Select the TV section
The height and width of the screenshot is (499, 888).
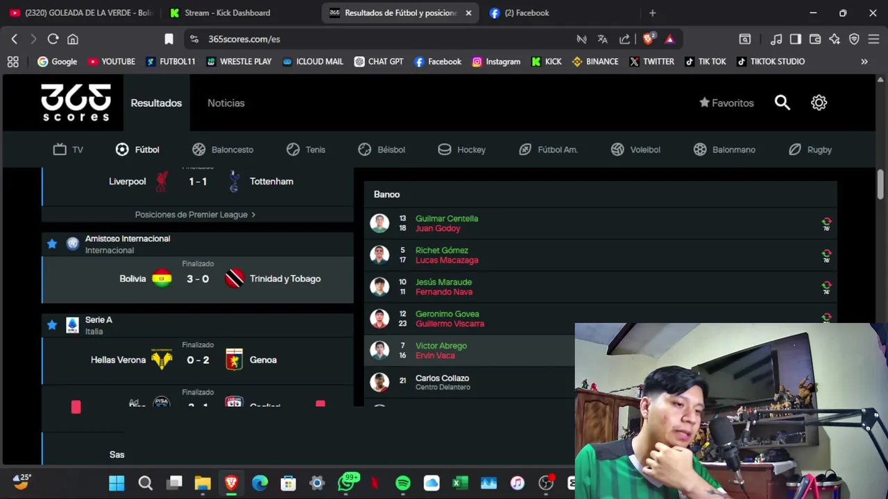pyautogui.click(x=68, y=149)
